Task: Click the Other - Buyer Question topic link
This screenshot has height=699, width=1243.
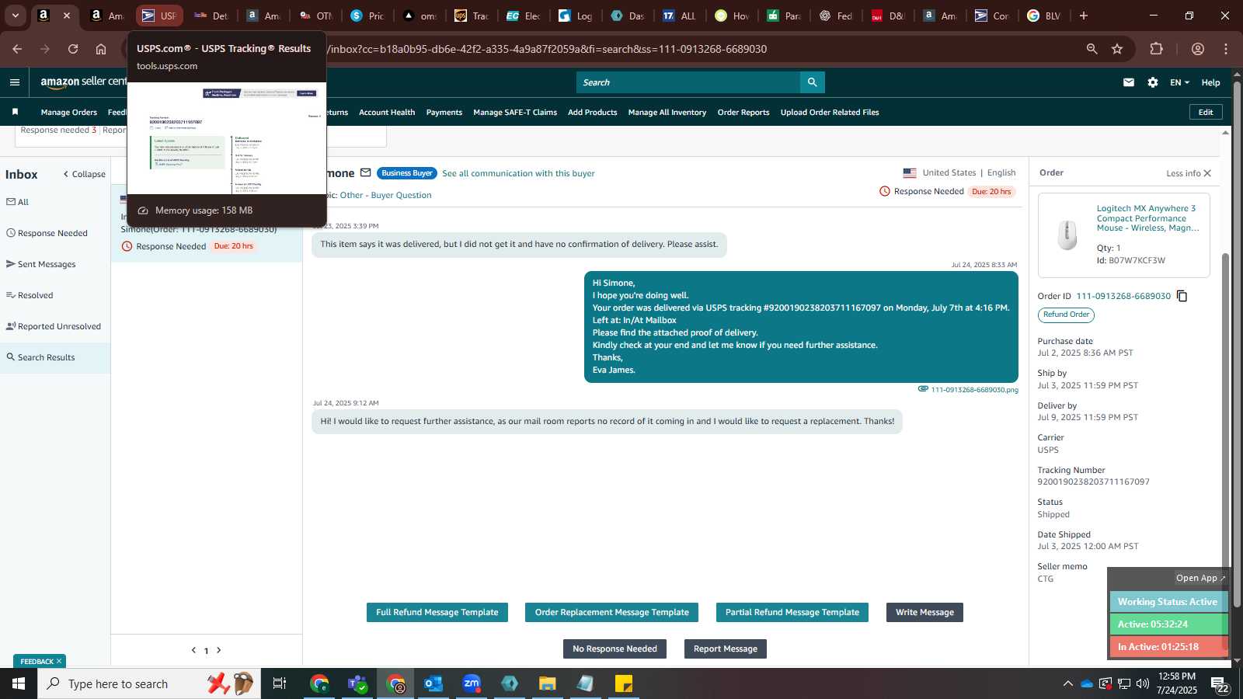Action: 385,195
